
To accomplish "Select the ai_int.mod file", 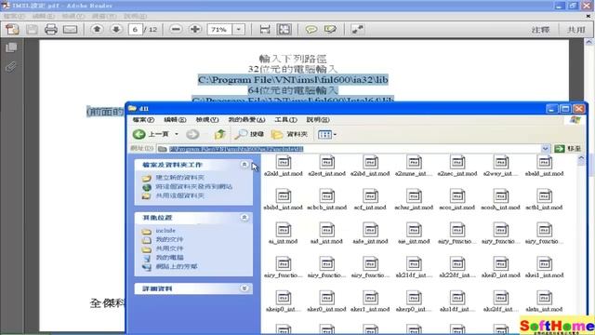I will [284, 234].
